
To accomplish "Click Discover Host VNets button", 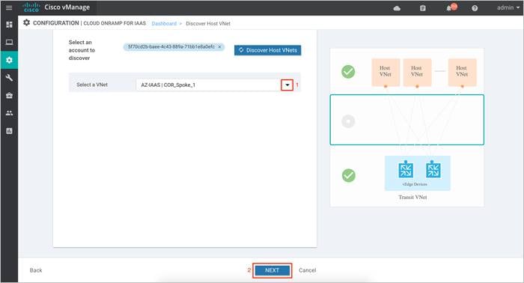I will click(x=268, y=50).
